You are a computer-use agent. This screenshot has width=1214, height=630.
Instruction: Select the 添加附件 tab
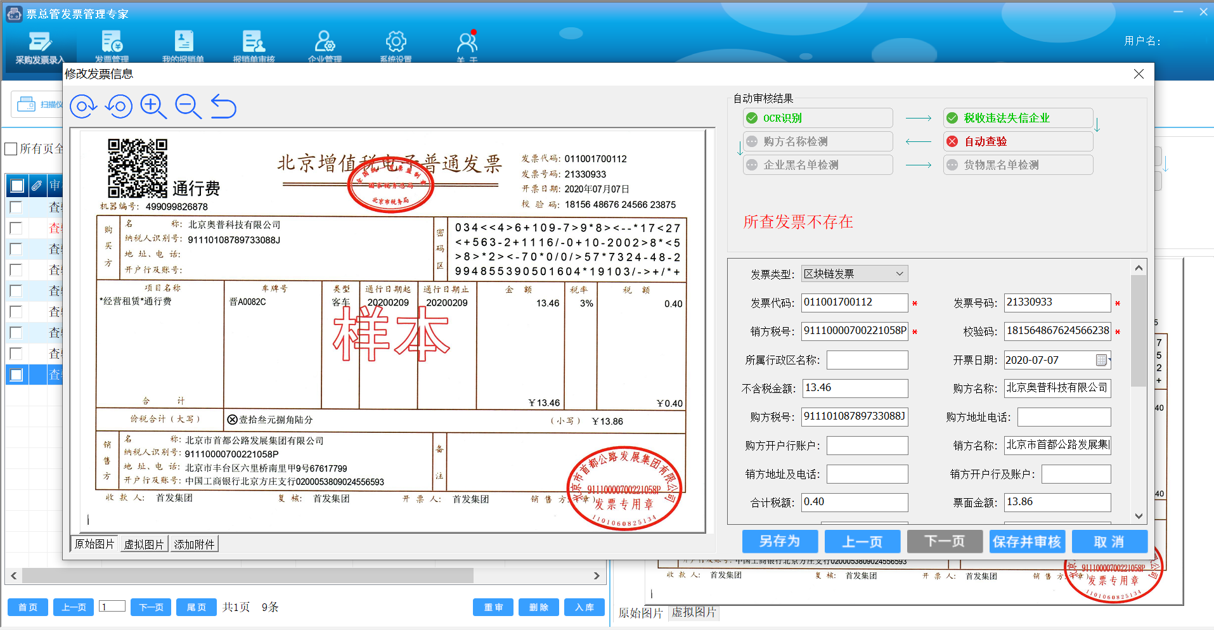tap(194, 543)
